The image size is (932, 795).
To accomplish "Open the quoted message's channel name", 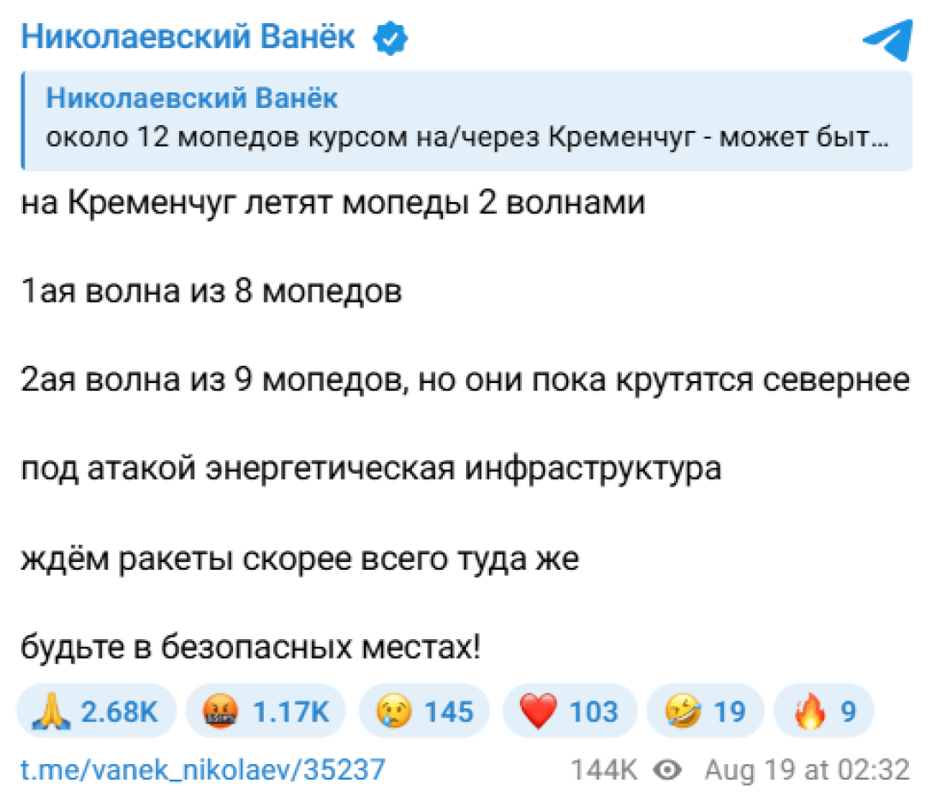I will pyautogui.click(x=192, y=99).
